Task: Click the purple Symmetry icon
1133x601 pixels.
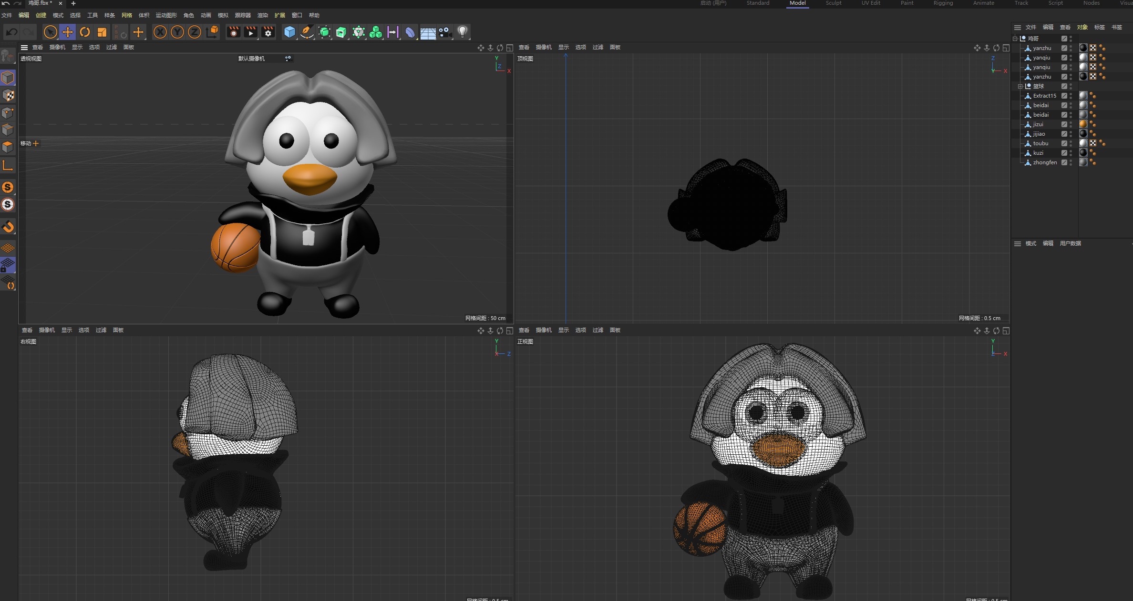Action: 393,32
